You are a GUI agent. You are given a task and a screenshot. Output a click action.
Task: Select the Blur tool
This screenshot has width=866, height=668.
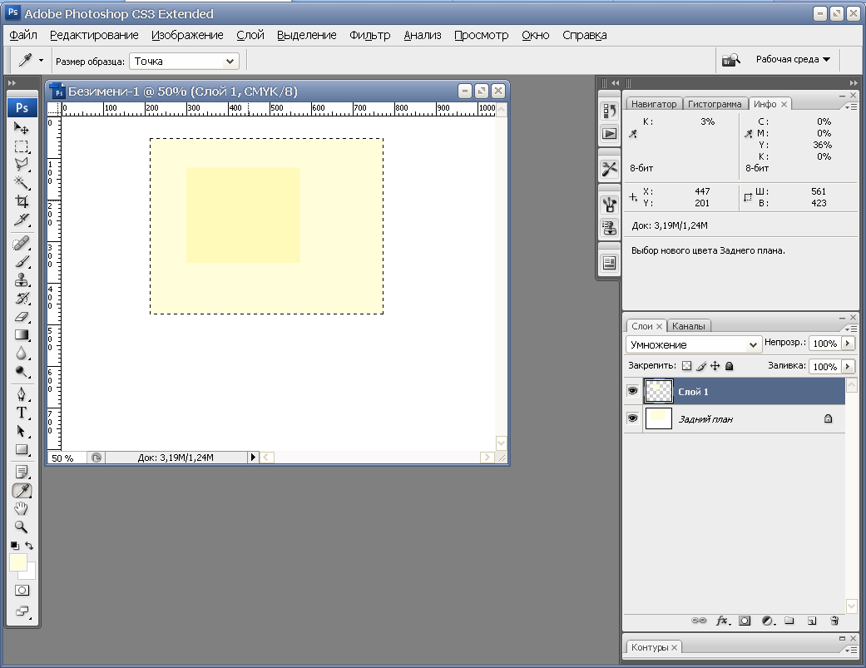point(22,353)
